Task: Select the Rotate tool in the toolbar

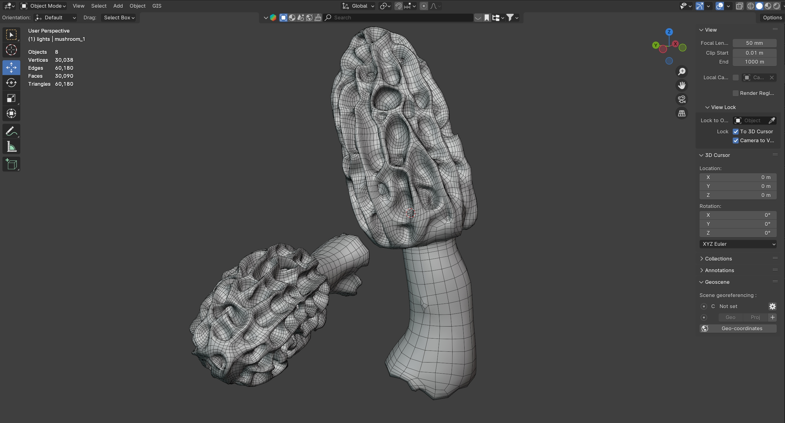Action: click(x=11, y=83)
